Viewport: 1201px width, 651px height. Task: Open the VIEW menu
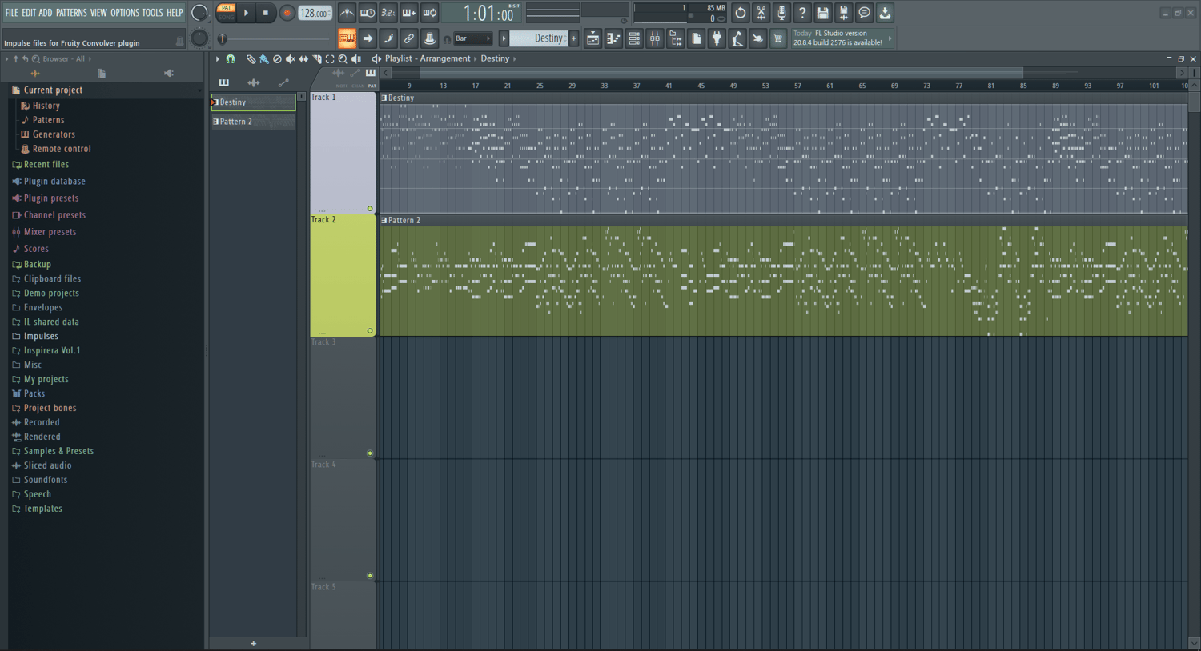98,13
